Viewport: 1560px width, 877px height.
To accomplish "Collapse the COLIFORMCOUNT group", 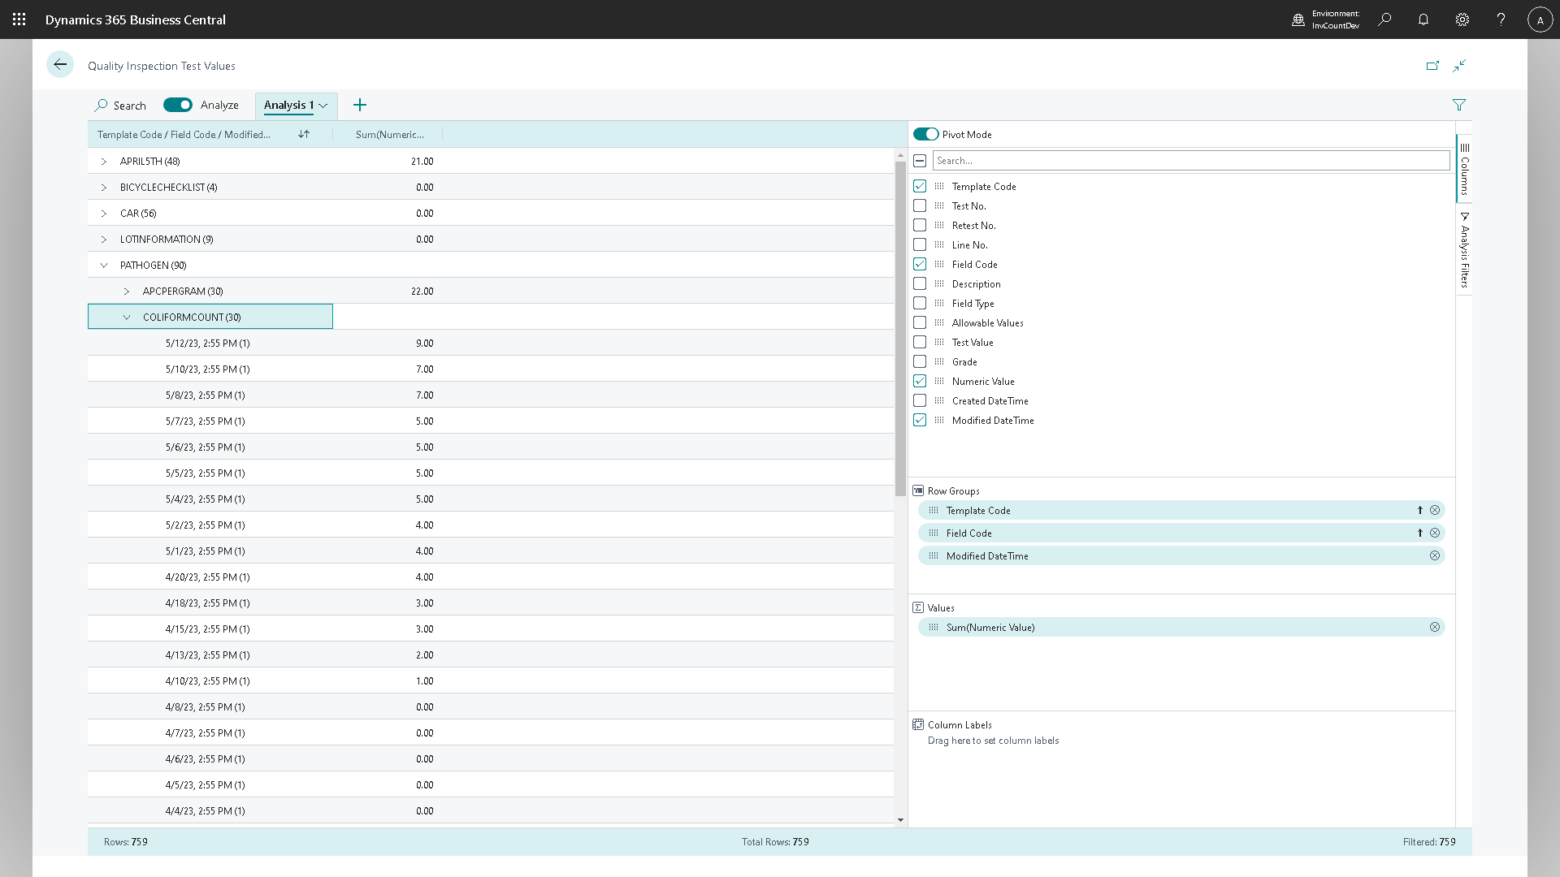I will (x=127, y=318).
